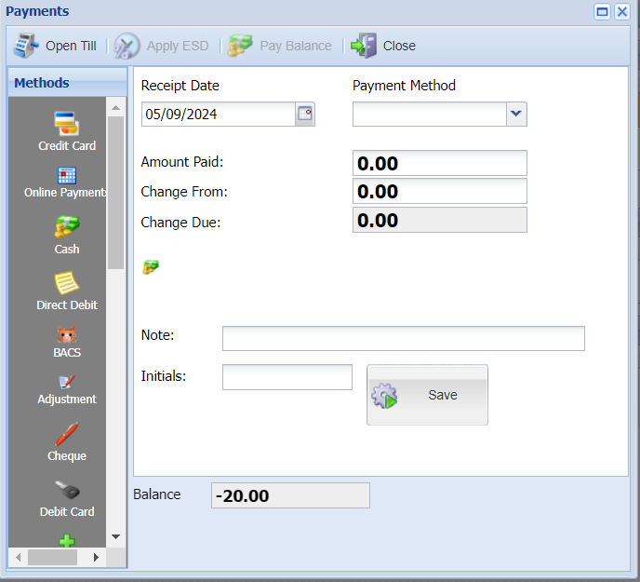Select the Adjustment method icon
This screenshot has height=582, width=640.
click(x=67, y=382)
